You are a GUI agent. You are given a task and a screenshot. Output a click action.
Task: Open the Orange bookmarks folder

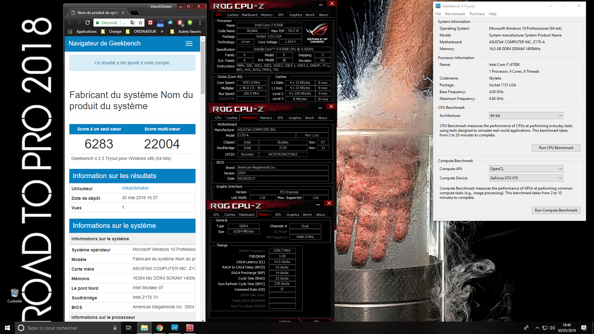tap(111, 32)
